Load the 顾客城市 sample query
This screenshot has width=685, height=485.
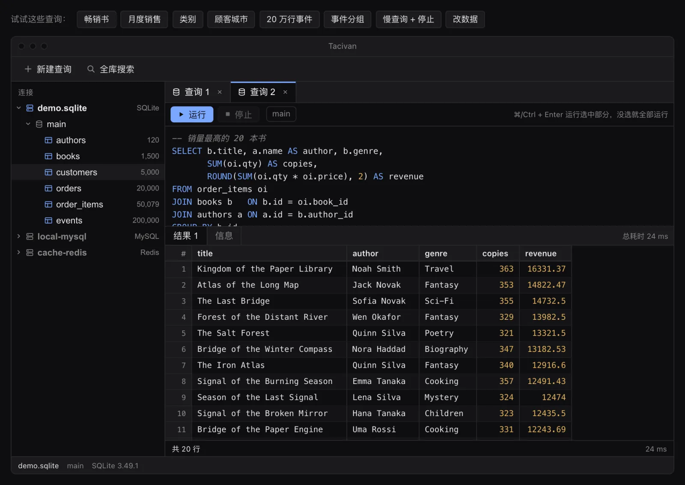point(231,19)
